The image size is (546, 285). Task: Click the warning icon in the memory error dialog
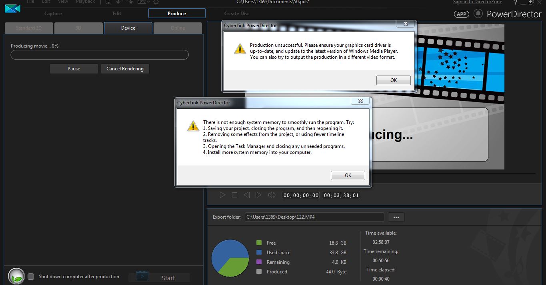[x=193, y=126]
